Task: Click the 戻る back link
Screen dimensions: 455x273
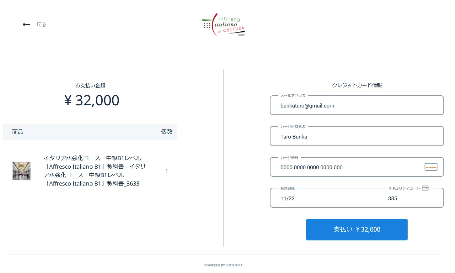Action: tap(41, 24)
